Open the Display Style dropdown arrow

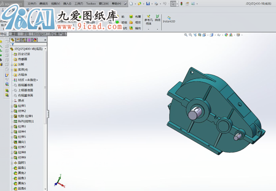coord(215,35)
